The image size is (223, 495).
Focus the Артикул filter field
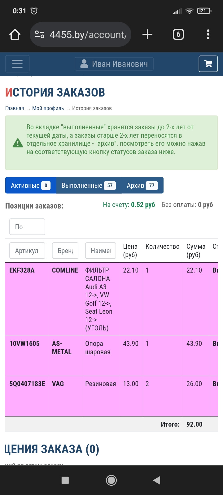(27, 251)
